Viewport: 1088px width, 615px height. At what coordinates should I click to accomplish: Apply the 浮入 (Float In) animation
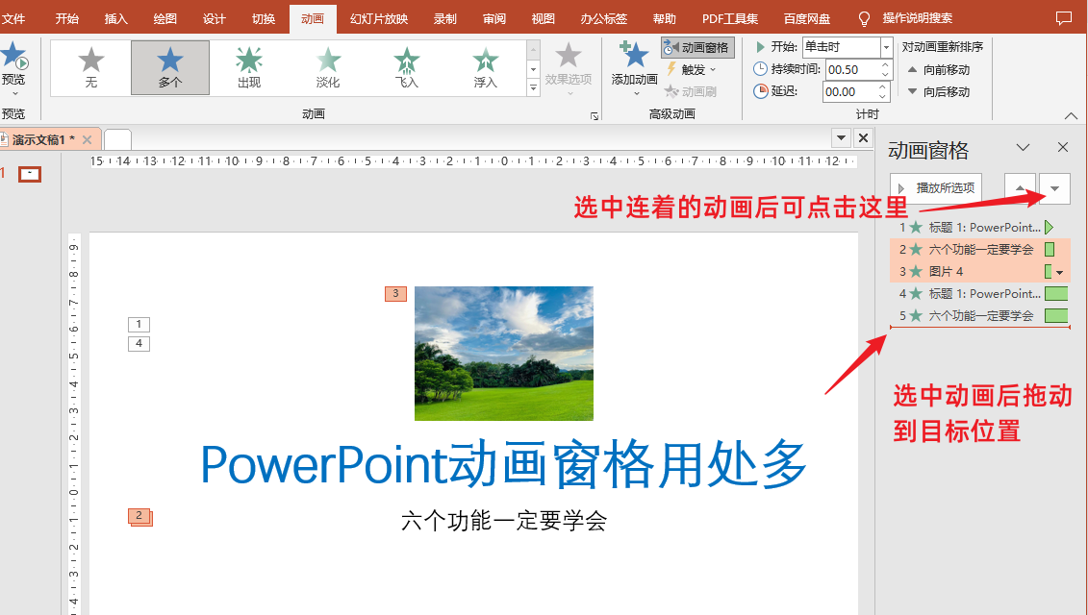(x=486, y=67)
